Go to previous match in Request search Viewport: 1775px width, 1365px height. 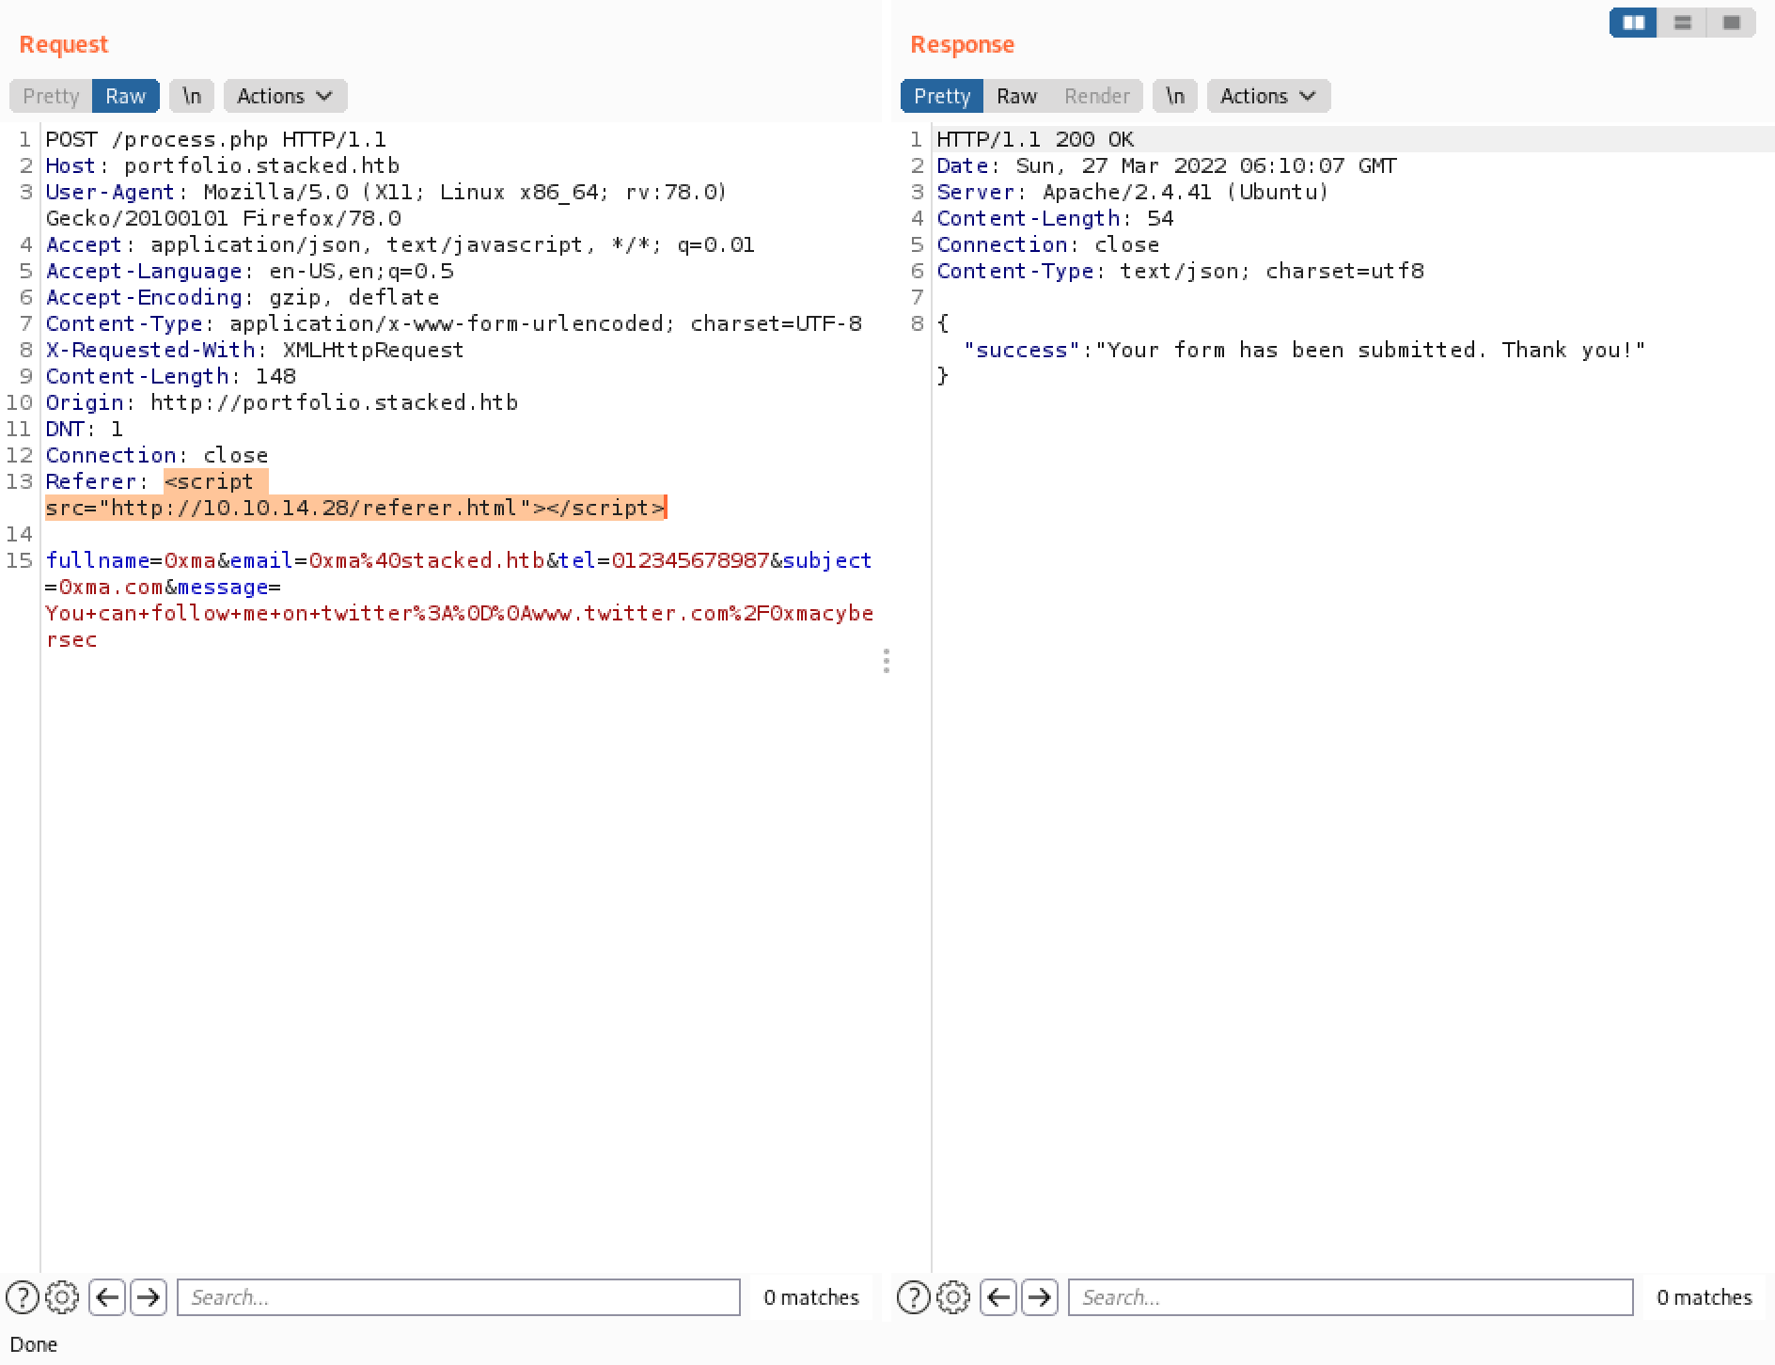click(107, 1297)
